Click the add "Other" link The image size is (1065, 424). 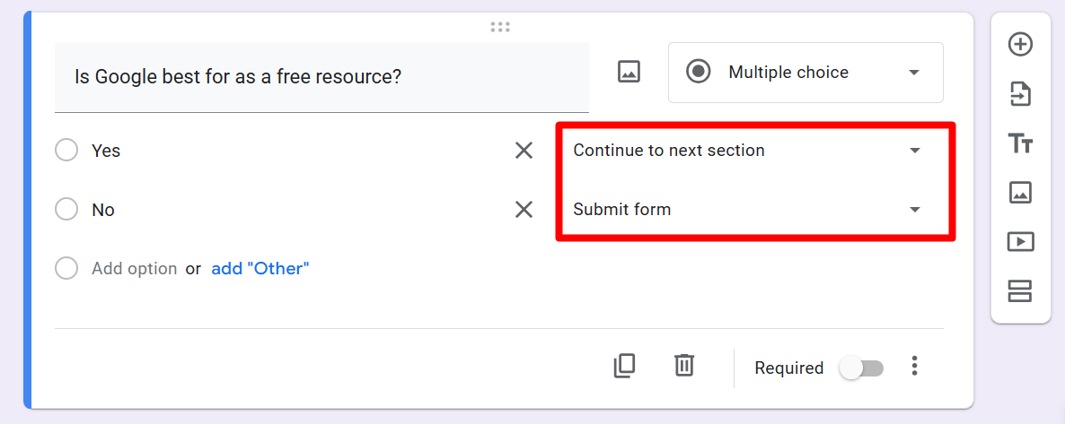coord(260,268)
